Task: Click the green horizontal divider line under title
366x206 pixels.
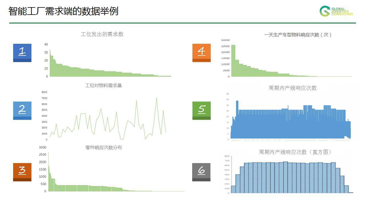Action: (182, 23)
